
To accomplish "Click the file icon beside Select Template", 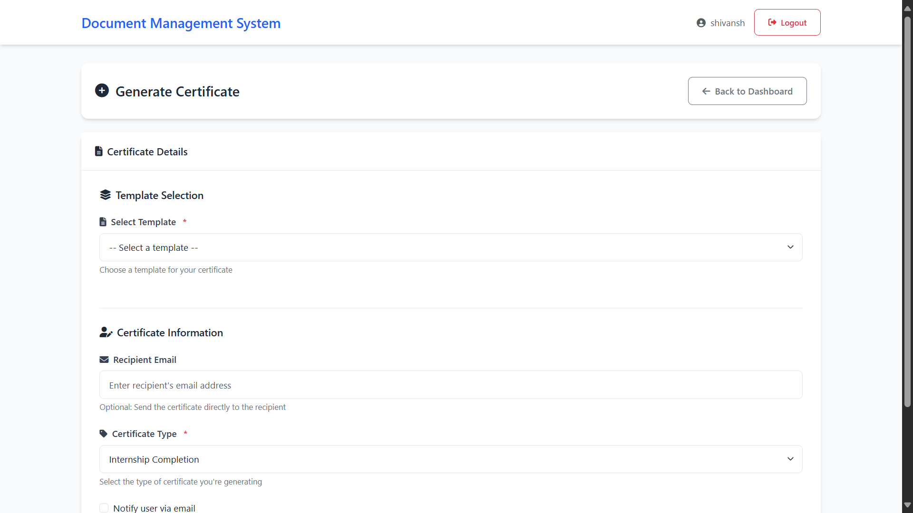I will [x=103, y=221].
